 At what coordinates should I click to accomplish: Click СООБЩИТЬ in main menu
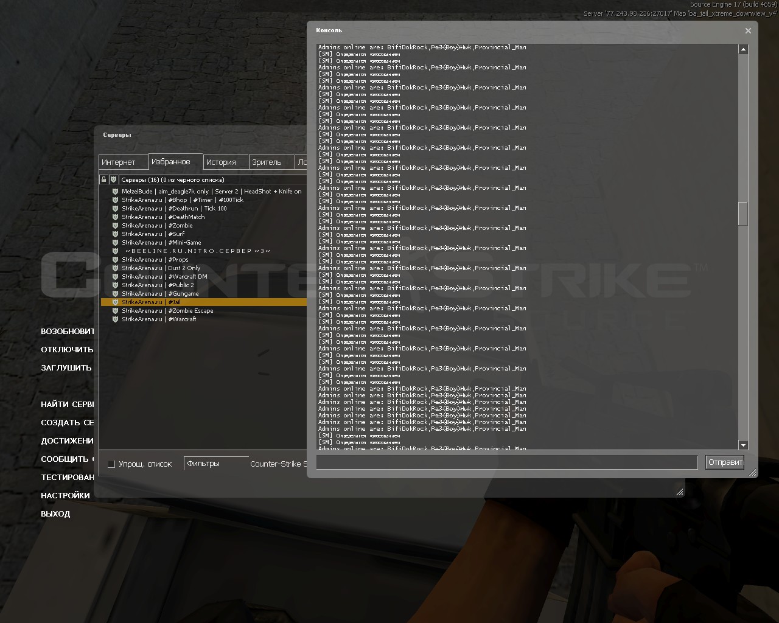coord(67,459)
